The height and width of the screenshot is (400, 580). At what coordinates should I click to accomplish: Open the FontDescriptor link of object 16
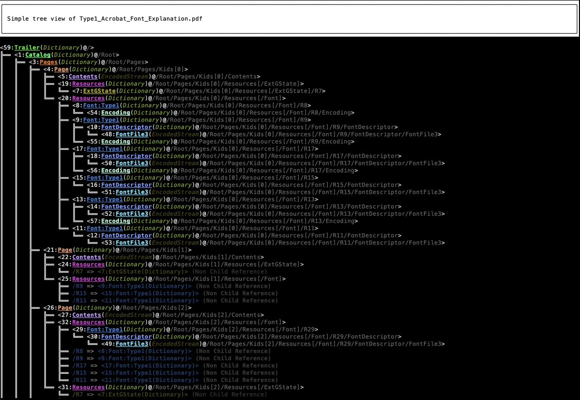pyautogui.click(x=127, y=185)
